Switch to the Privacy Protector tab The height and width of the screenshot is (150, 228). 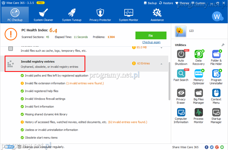(100, 14)
